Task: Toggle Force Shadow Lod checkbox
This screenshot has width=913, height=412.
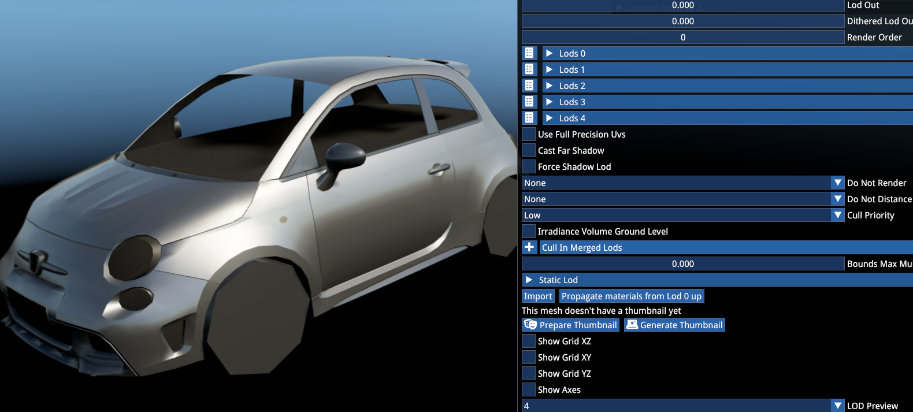Action: (x=529, y=166)
